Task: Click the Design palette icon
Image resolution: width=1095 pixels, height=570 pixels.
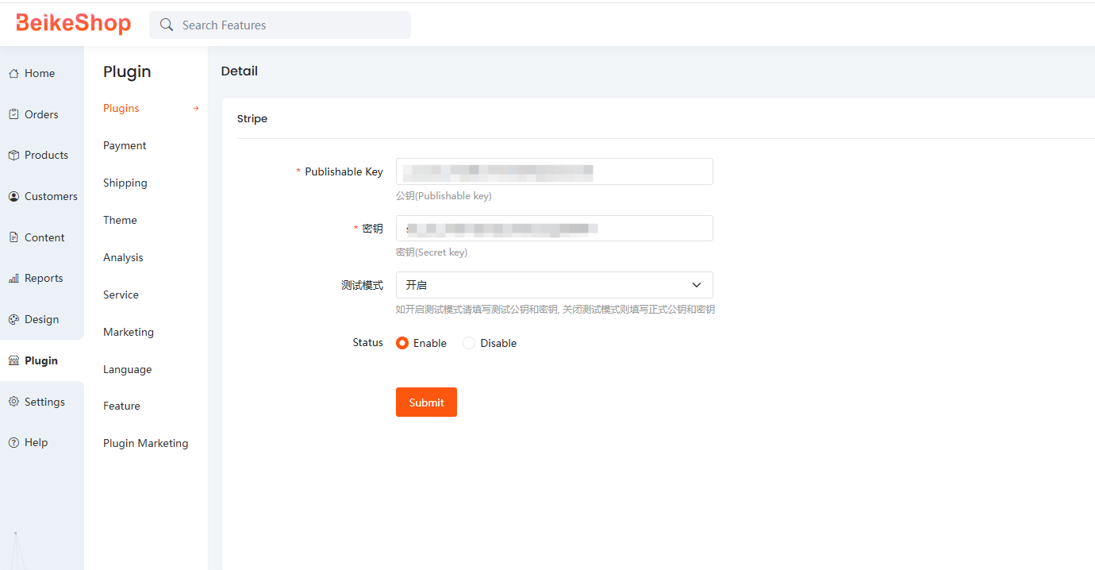Action: click(x=13, y=319)
